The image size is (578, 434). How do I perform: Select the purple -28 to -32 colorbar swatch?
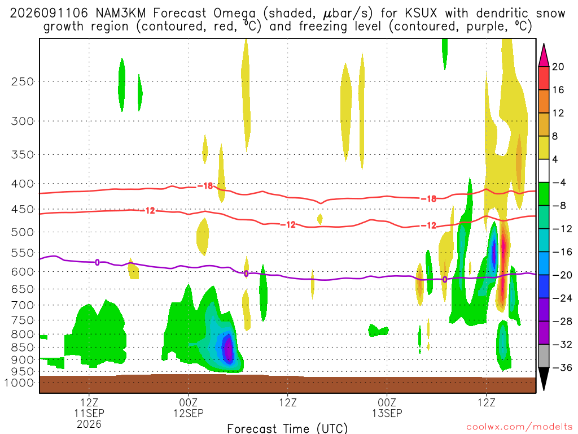(x=544, y=333)
